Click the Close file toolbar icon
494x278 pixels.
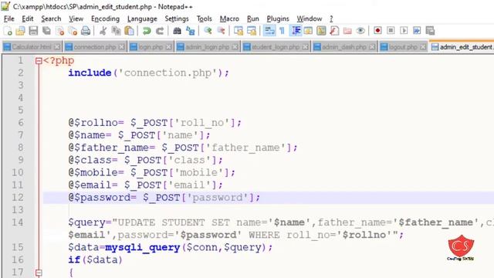coord(60,31)
